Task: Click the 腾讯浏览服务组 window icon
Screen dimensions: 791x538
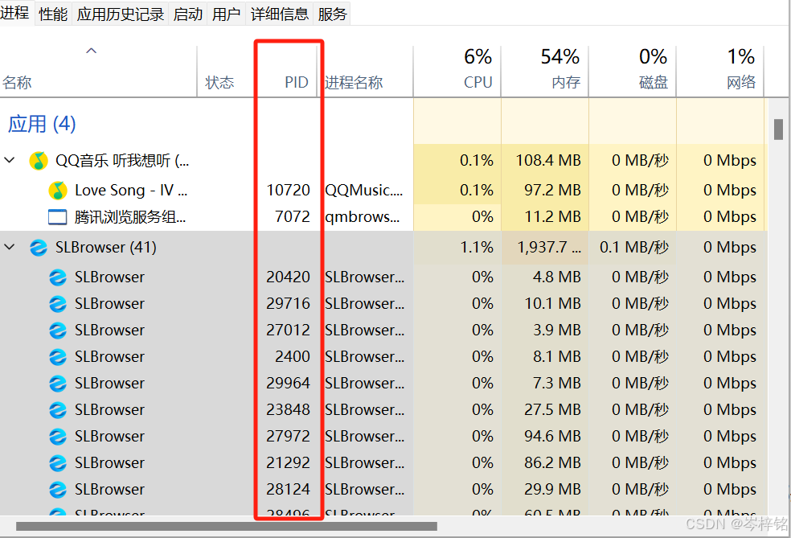Action: pos(58,217)
